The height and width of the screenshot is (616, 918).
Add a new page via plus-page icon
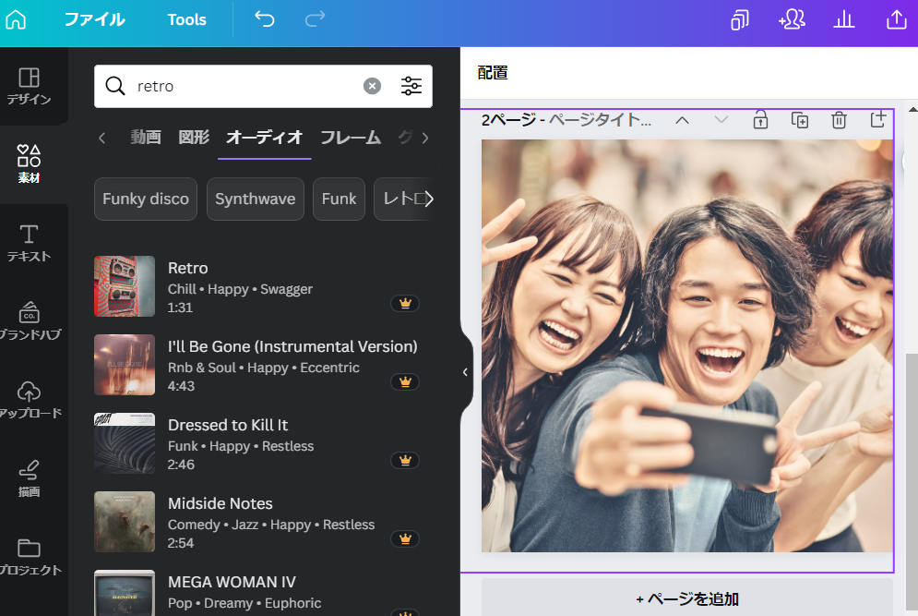point(877,119)
